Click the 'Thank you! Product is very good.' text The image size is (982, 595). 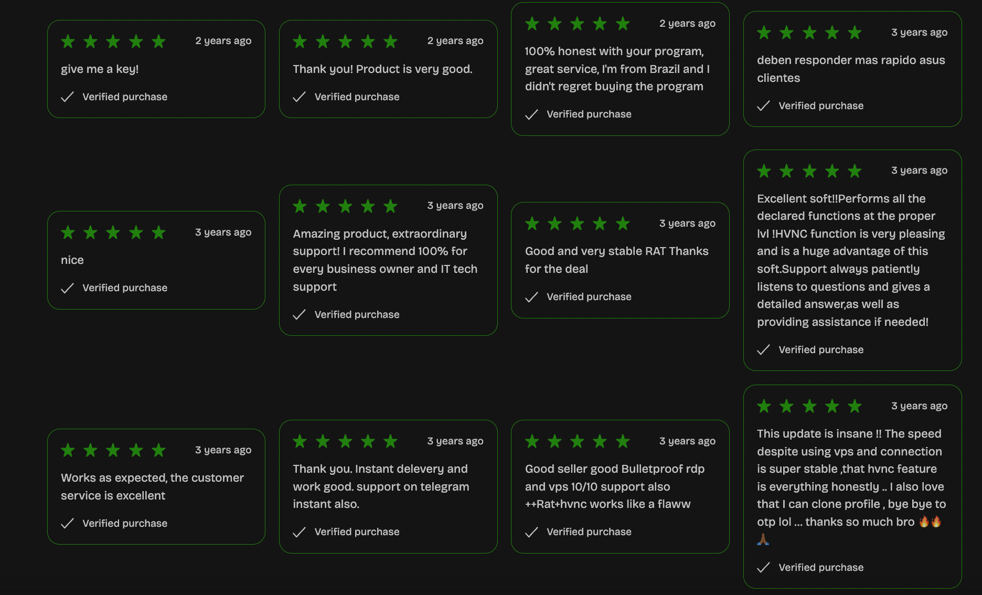(382, 69)
